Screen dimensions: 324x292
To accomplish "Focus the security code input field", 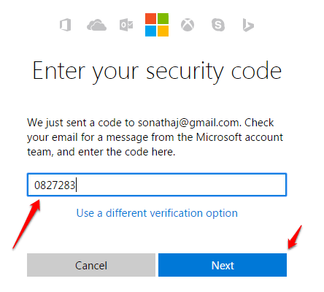I will (157, 185).
